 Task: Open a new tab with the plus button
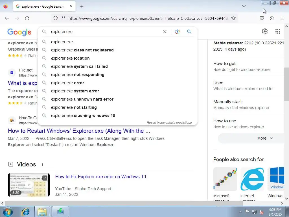pos(82,6)
